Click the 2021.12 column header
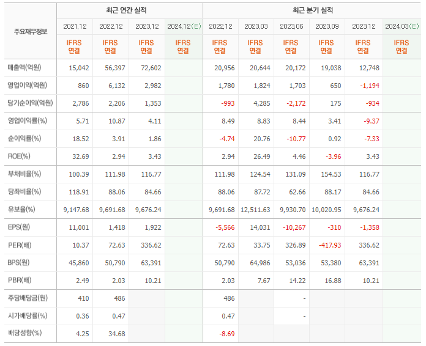Image resolution: width=426 pixels, height=346 pixels. point(75,26)
